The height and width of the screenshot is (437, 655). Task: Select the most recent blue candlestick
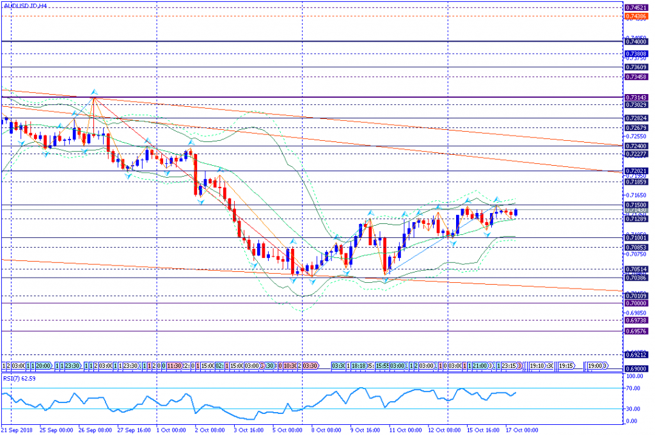pos(516,212)
